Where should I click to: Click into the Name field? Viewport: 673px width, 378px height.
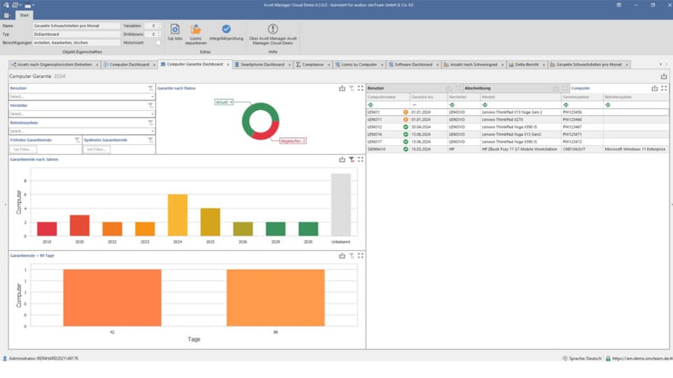76,26
